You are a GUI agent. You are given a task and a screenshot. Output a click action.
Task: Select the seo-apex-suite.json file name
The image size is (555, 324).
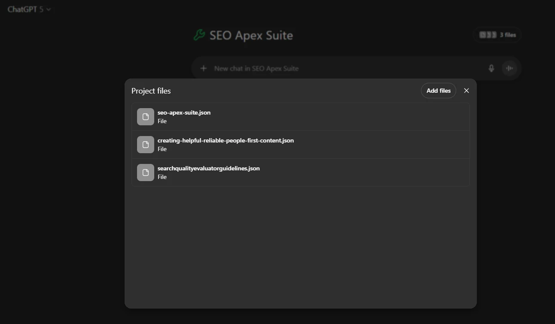coord(184,112)
